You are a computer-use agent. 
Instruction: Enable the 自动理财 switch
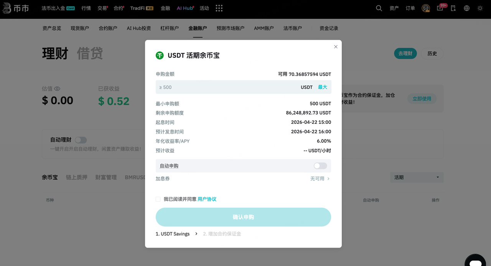(x=81, y=140)
